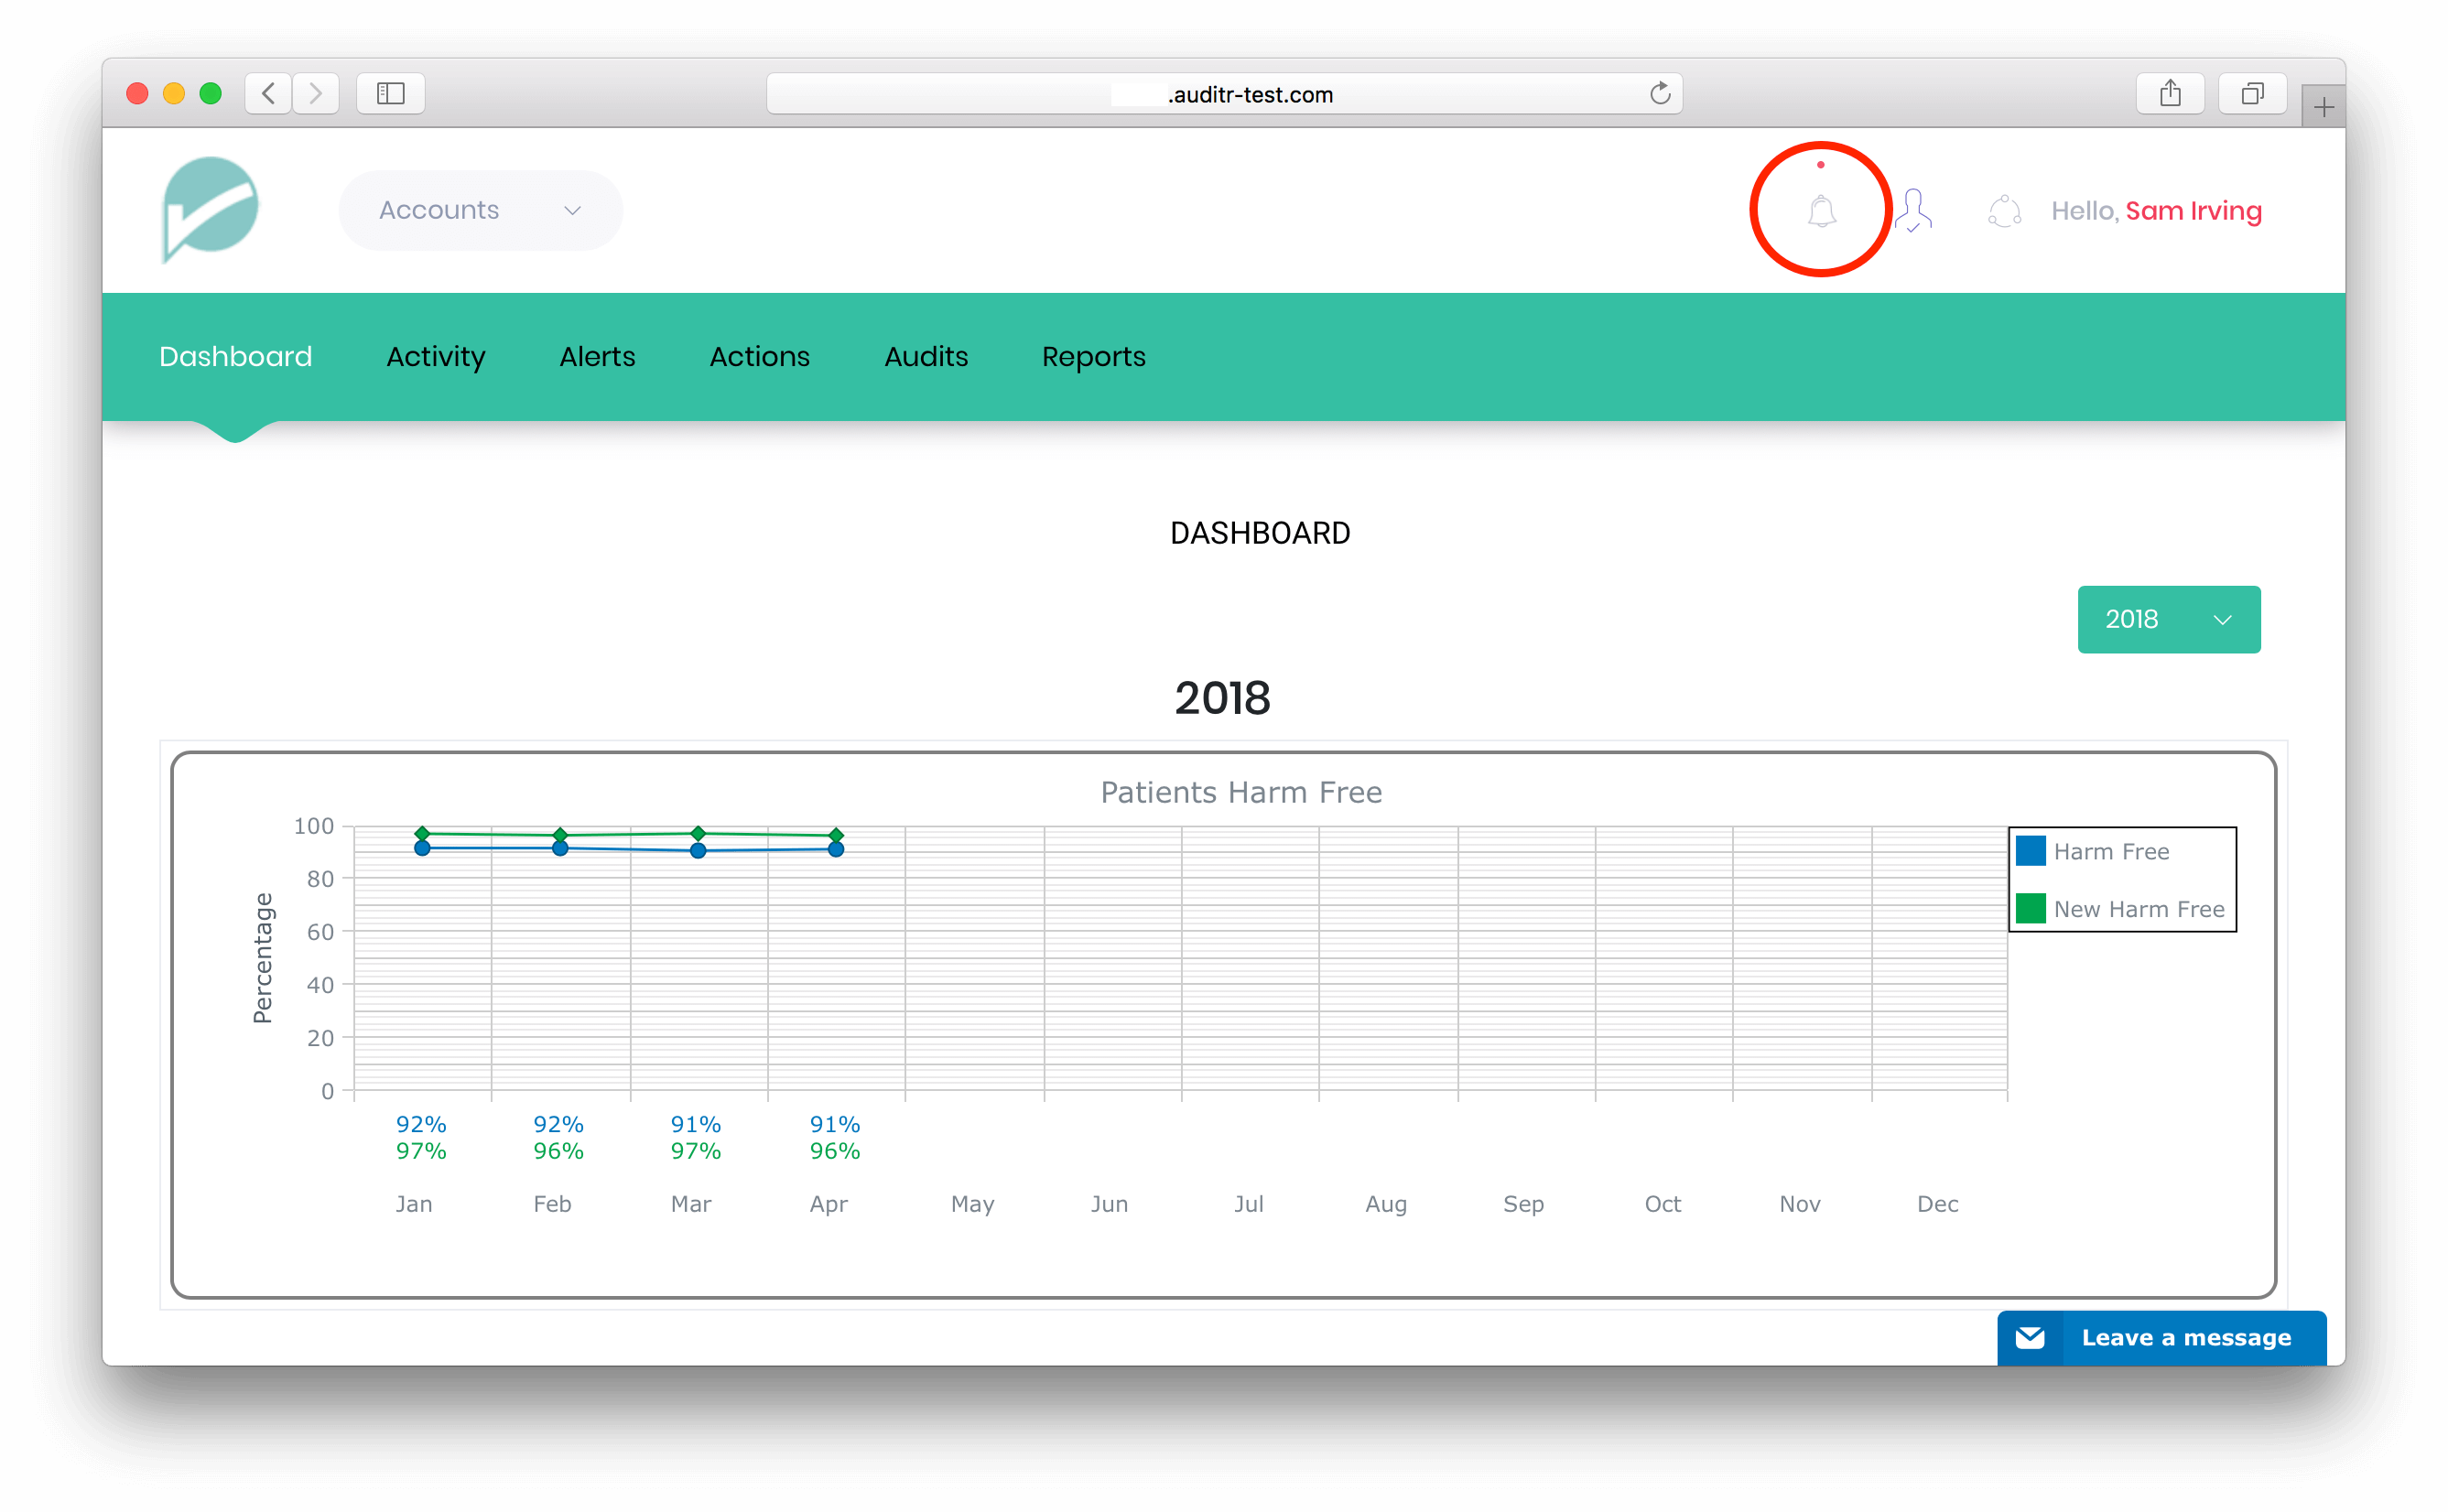
Task: Go back with the browser back arrow
Action: (x=268, y=94)
